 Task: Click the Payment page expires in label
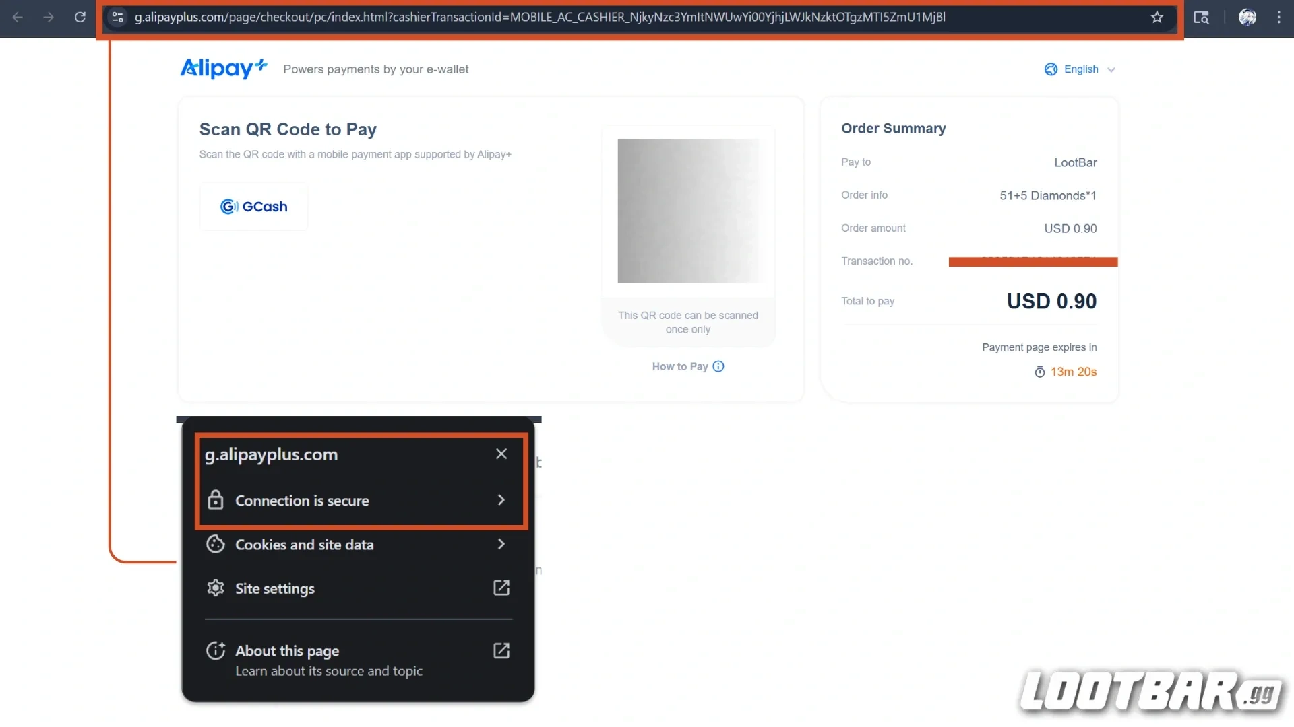(x=1039, y=347)
